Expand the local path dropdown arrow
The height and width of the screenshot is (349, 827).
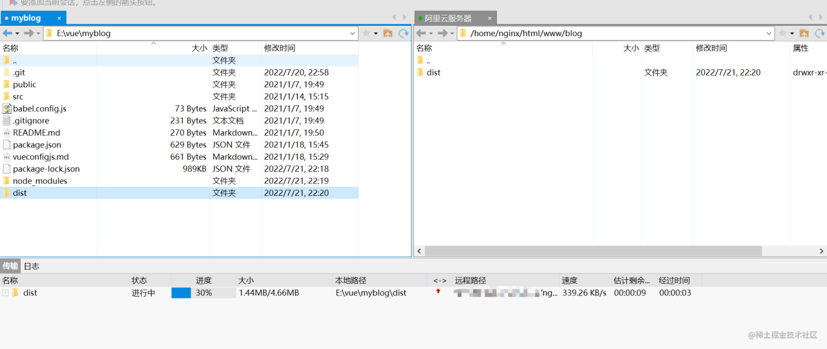click(x=352, y=33)
